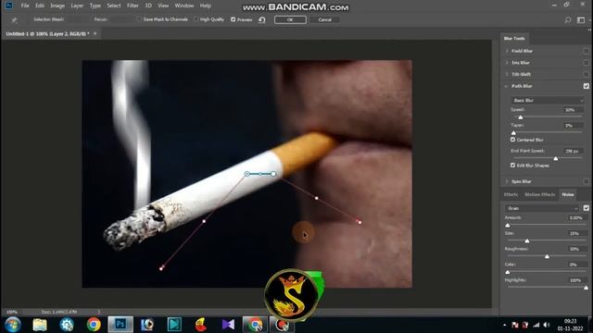Open Visual Studio from the taskbar
Screen dimensions: 593x333
pos(228,325)
